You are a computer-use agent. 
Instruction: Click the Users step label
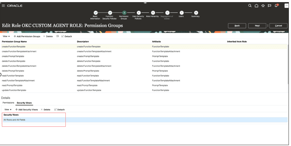(181, 16)
